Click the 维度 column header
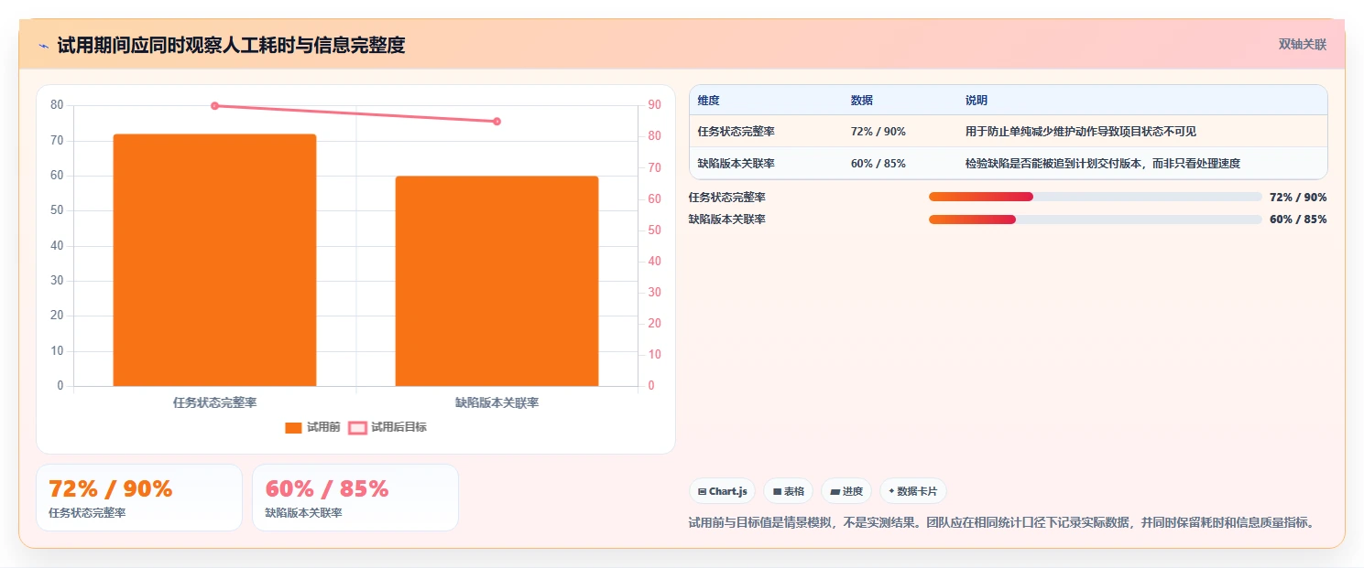This screenshot has width=1364, height=568. pyautogui.click(x=708, y=101)
